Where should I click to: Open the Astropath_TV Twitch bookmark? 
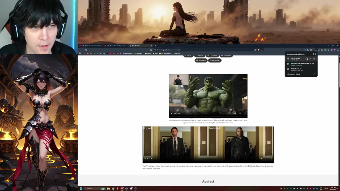point(128,53)
